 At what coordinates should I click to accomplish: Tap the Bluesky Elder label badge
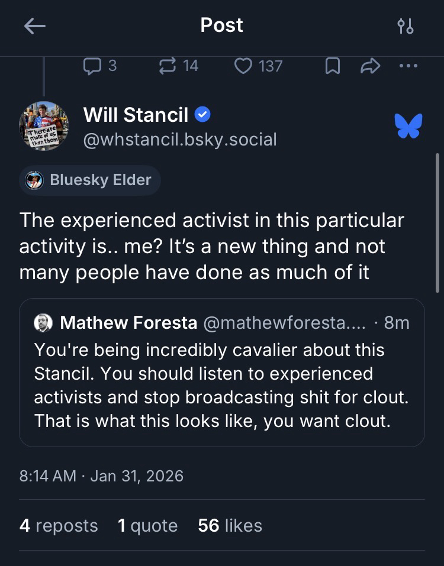click(x=90, y=180)
